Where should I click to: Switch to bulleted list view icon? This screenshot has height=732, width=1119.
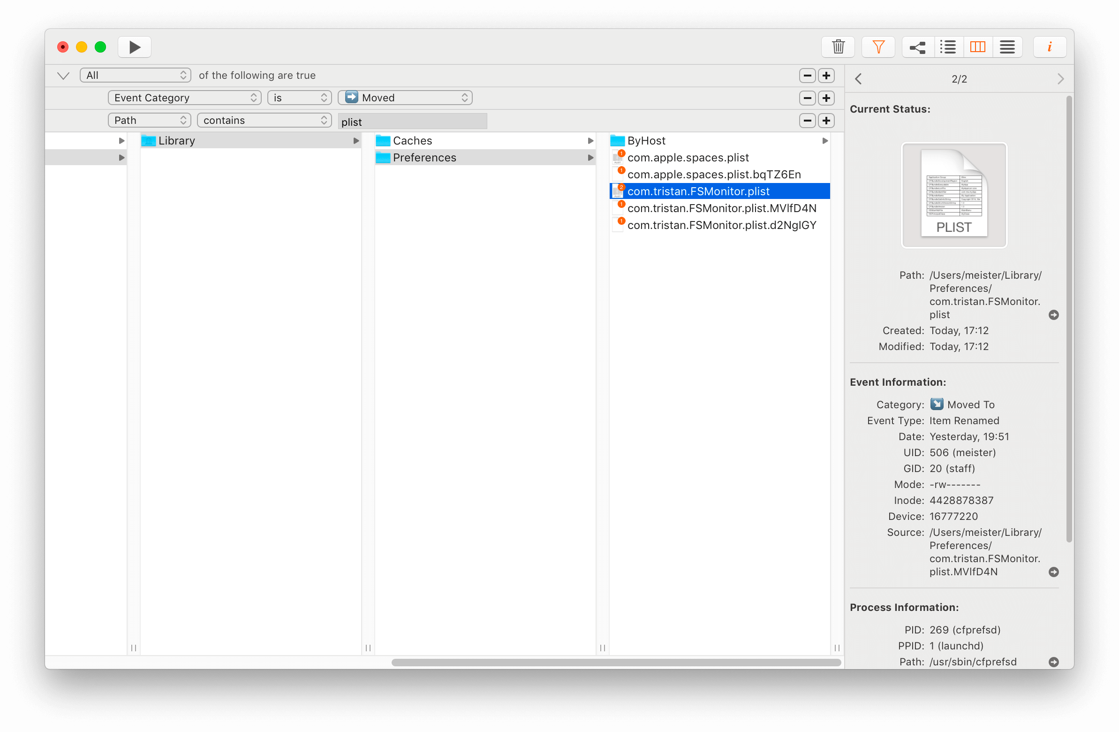[948, 47]
